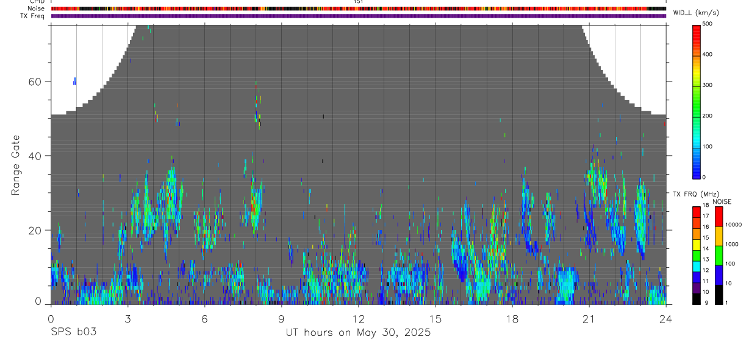The image size is (749, 345).
Task: Click y-axis tick label '60'
Action: coord(35,82)
